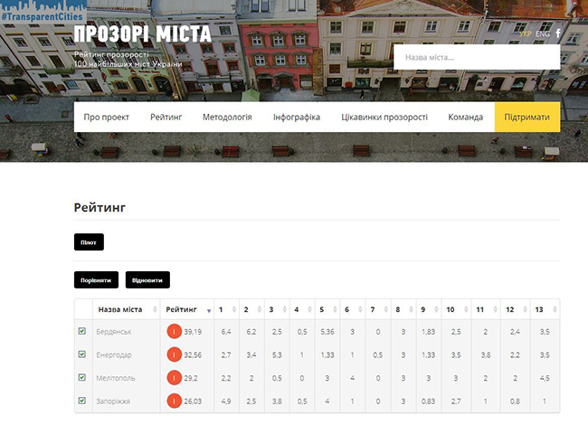Screen dimensions: 588x425
Task: Switch language to ENG
Action: 542,33
